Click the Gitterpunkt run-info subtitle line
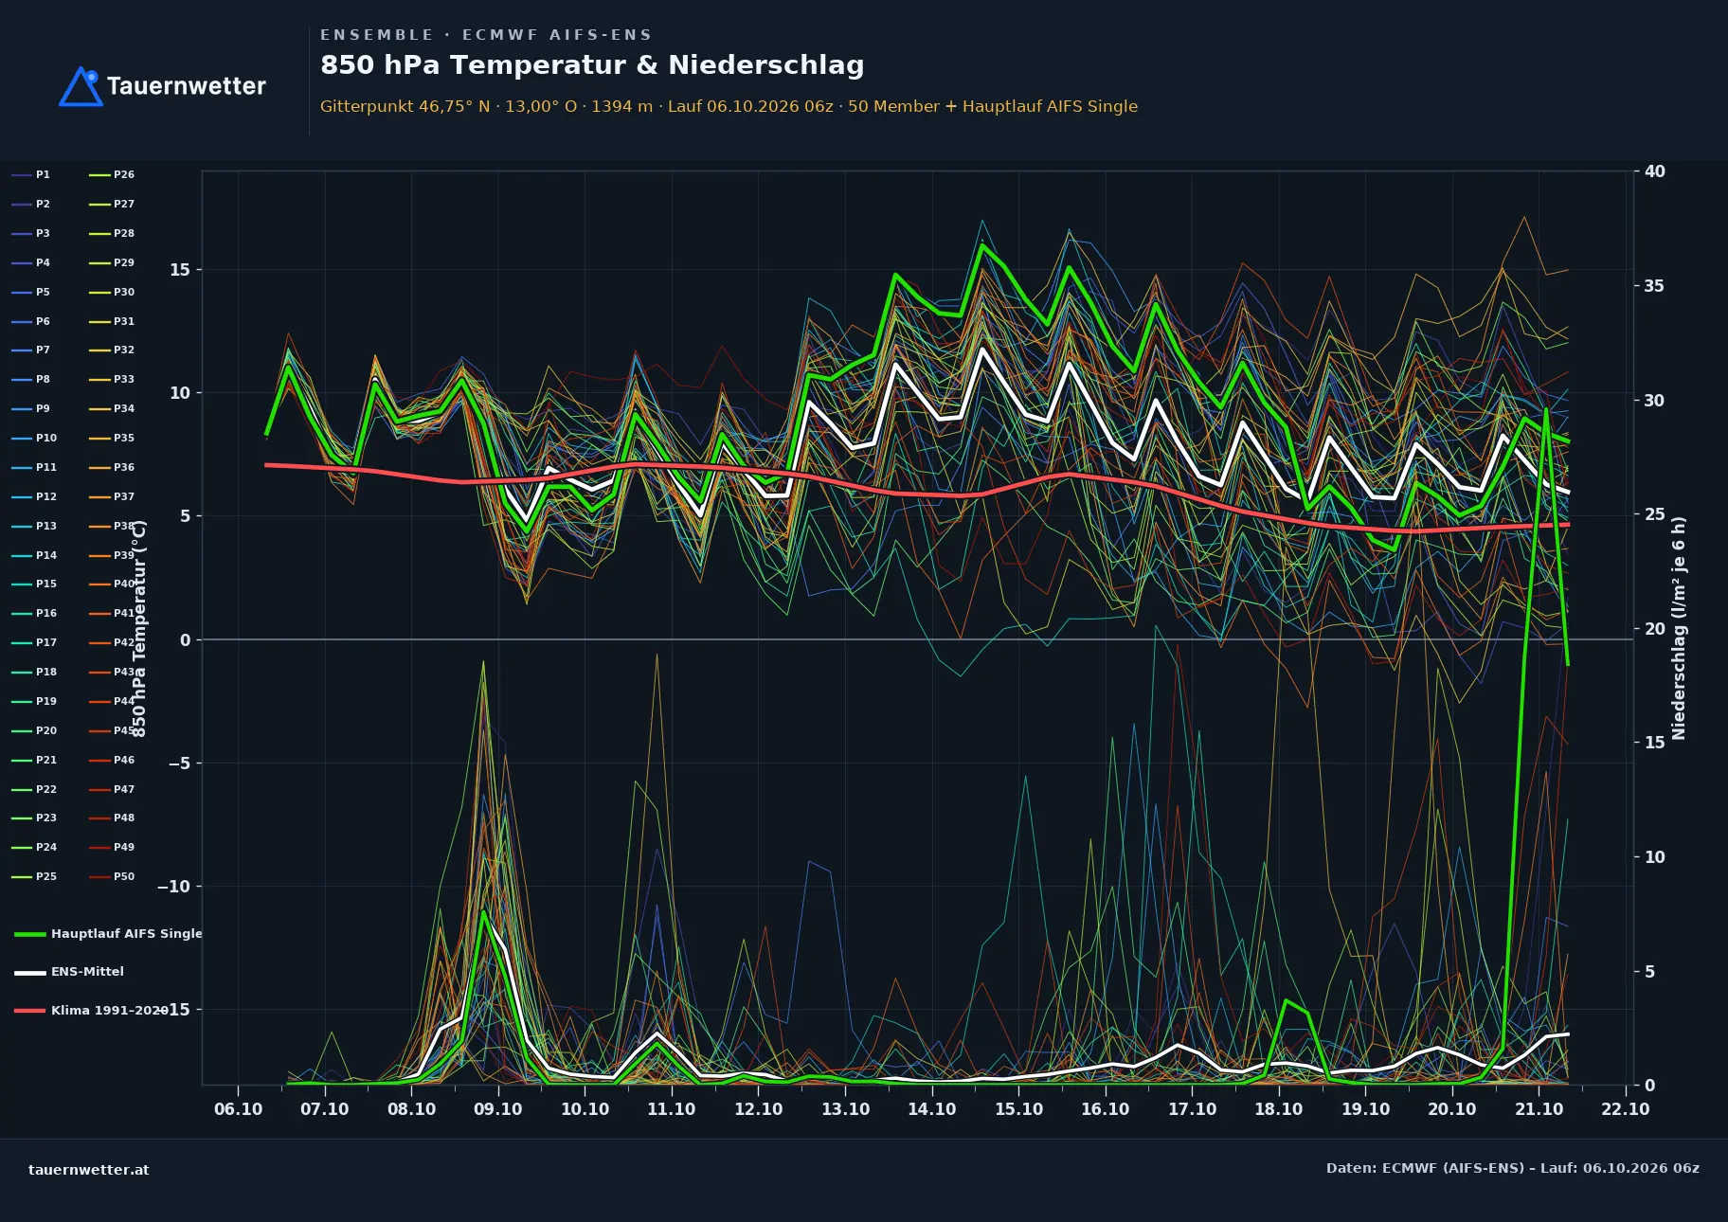1728x1222 pixels. pyautogui.click(x=729, y=106)
